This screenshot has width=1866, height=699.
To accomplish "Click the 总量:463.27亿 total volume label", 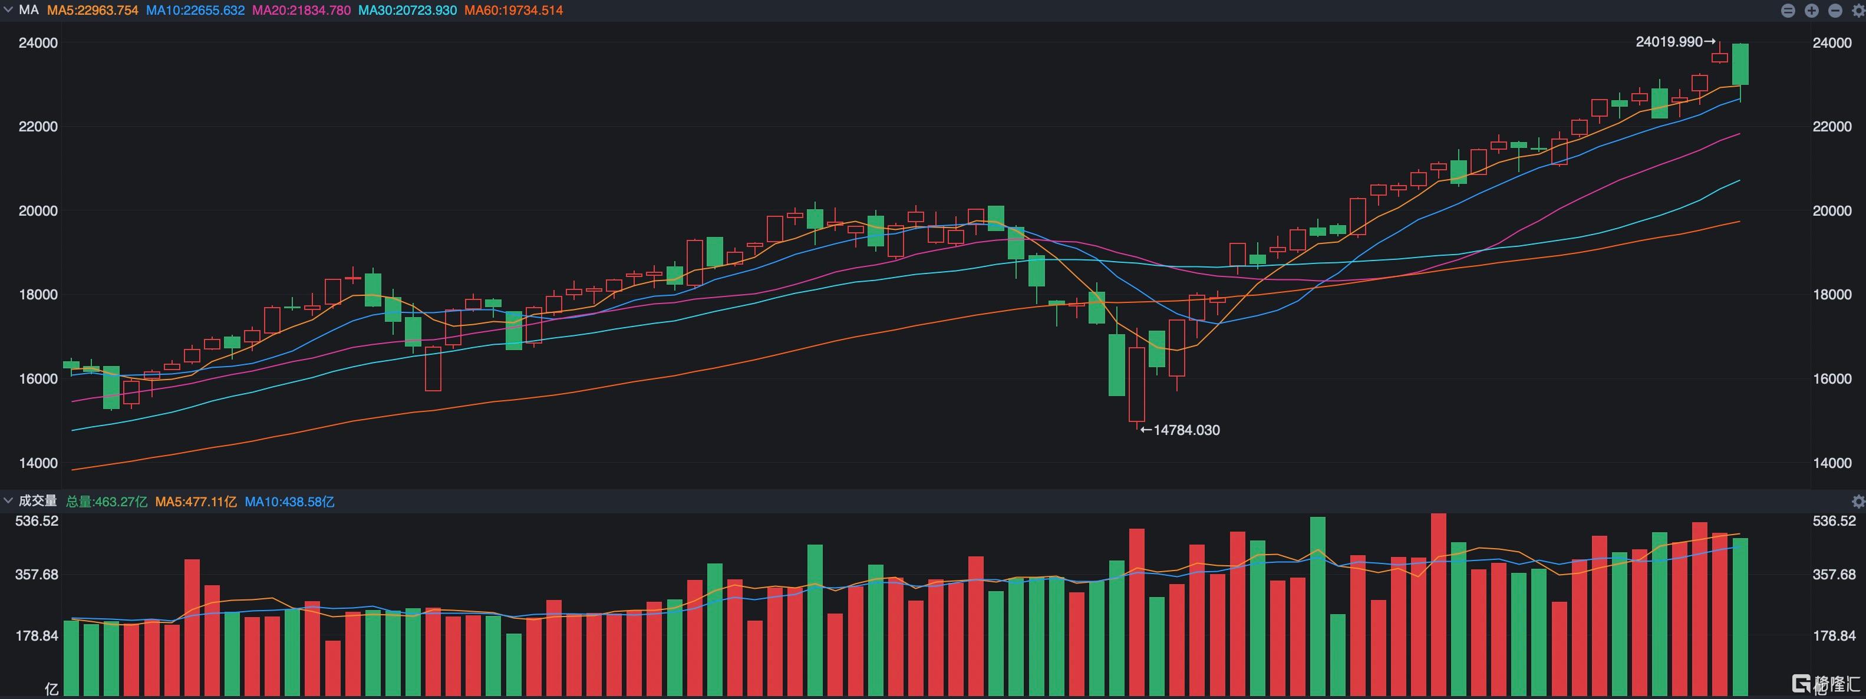I will click(107, 501).
